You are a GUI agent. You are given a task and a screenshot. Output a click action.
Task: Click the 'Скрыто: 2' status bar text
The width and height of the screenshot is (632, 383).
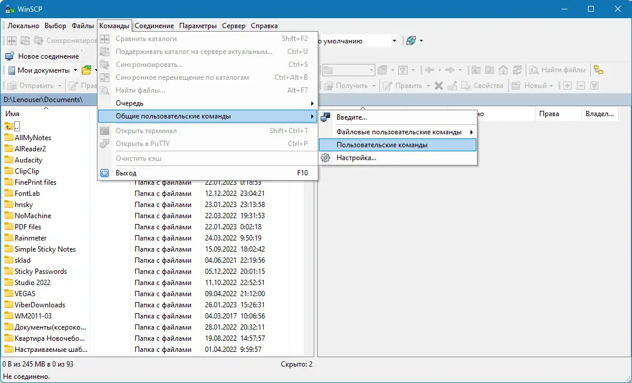click(x=297, y=364)
